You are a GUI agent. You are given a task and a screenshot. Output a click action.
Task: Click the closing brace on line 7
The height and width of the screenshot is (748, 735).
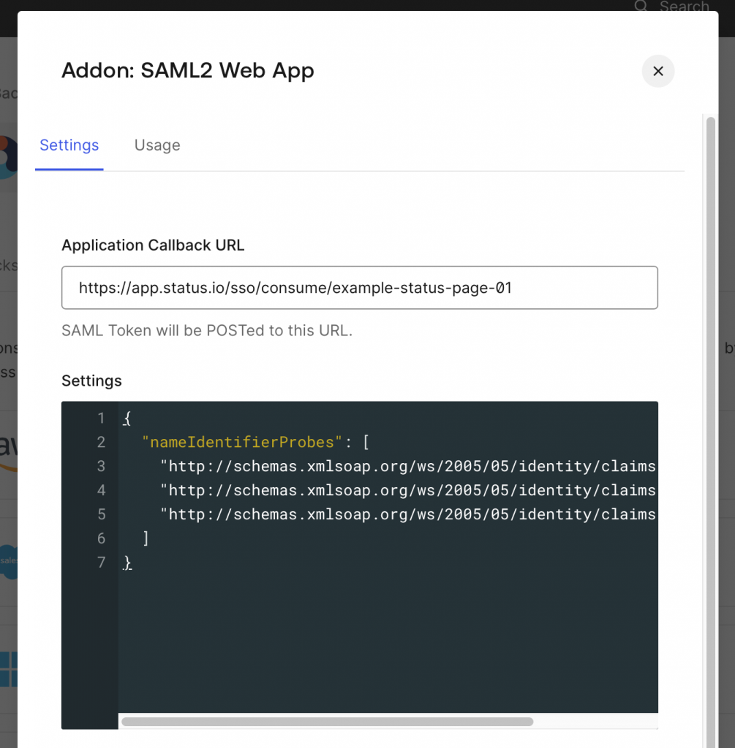[x=128, y=562]
